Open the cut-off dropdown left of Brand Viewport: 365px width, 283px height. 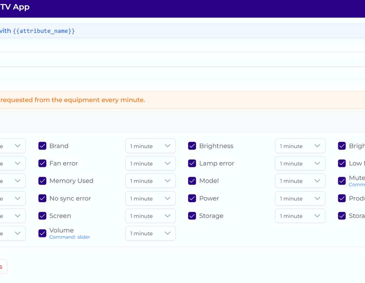13,146
